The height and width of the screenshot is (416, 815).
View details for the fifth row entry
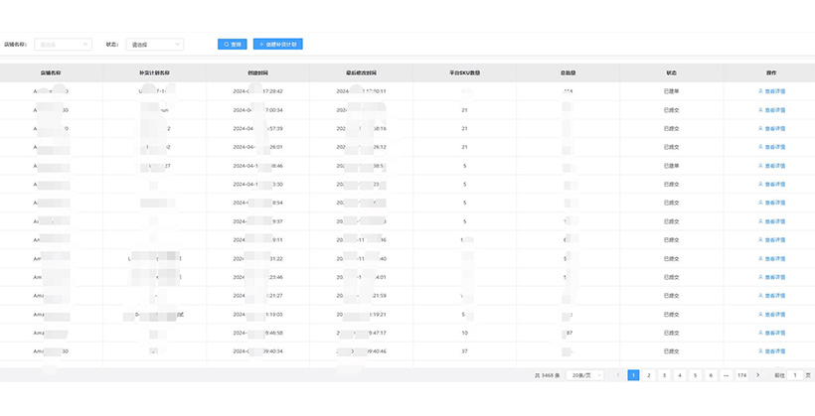(x=771, y=166)
